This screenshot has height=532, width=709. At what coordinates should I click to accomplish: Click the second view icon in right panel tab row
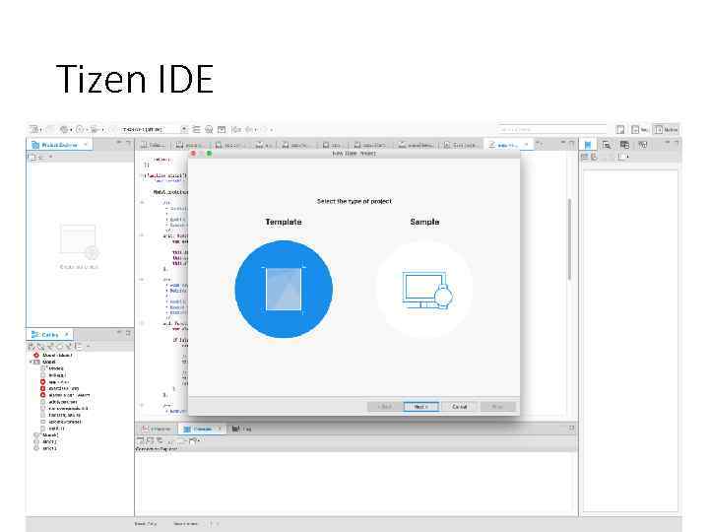click(x=607, y=145)
